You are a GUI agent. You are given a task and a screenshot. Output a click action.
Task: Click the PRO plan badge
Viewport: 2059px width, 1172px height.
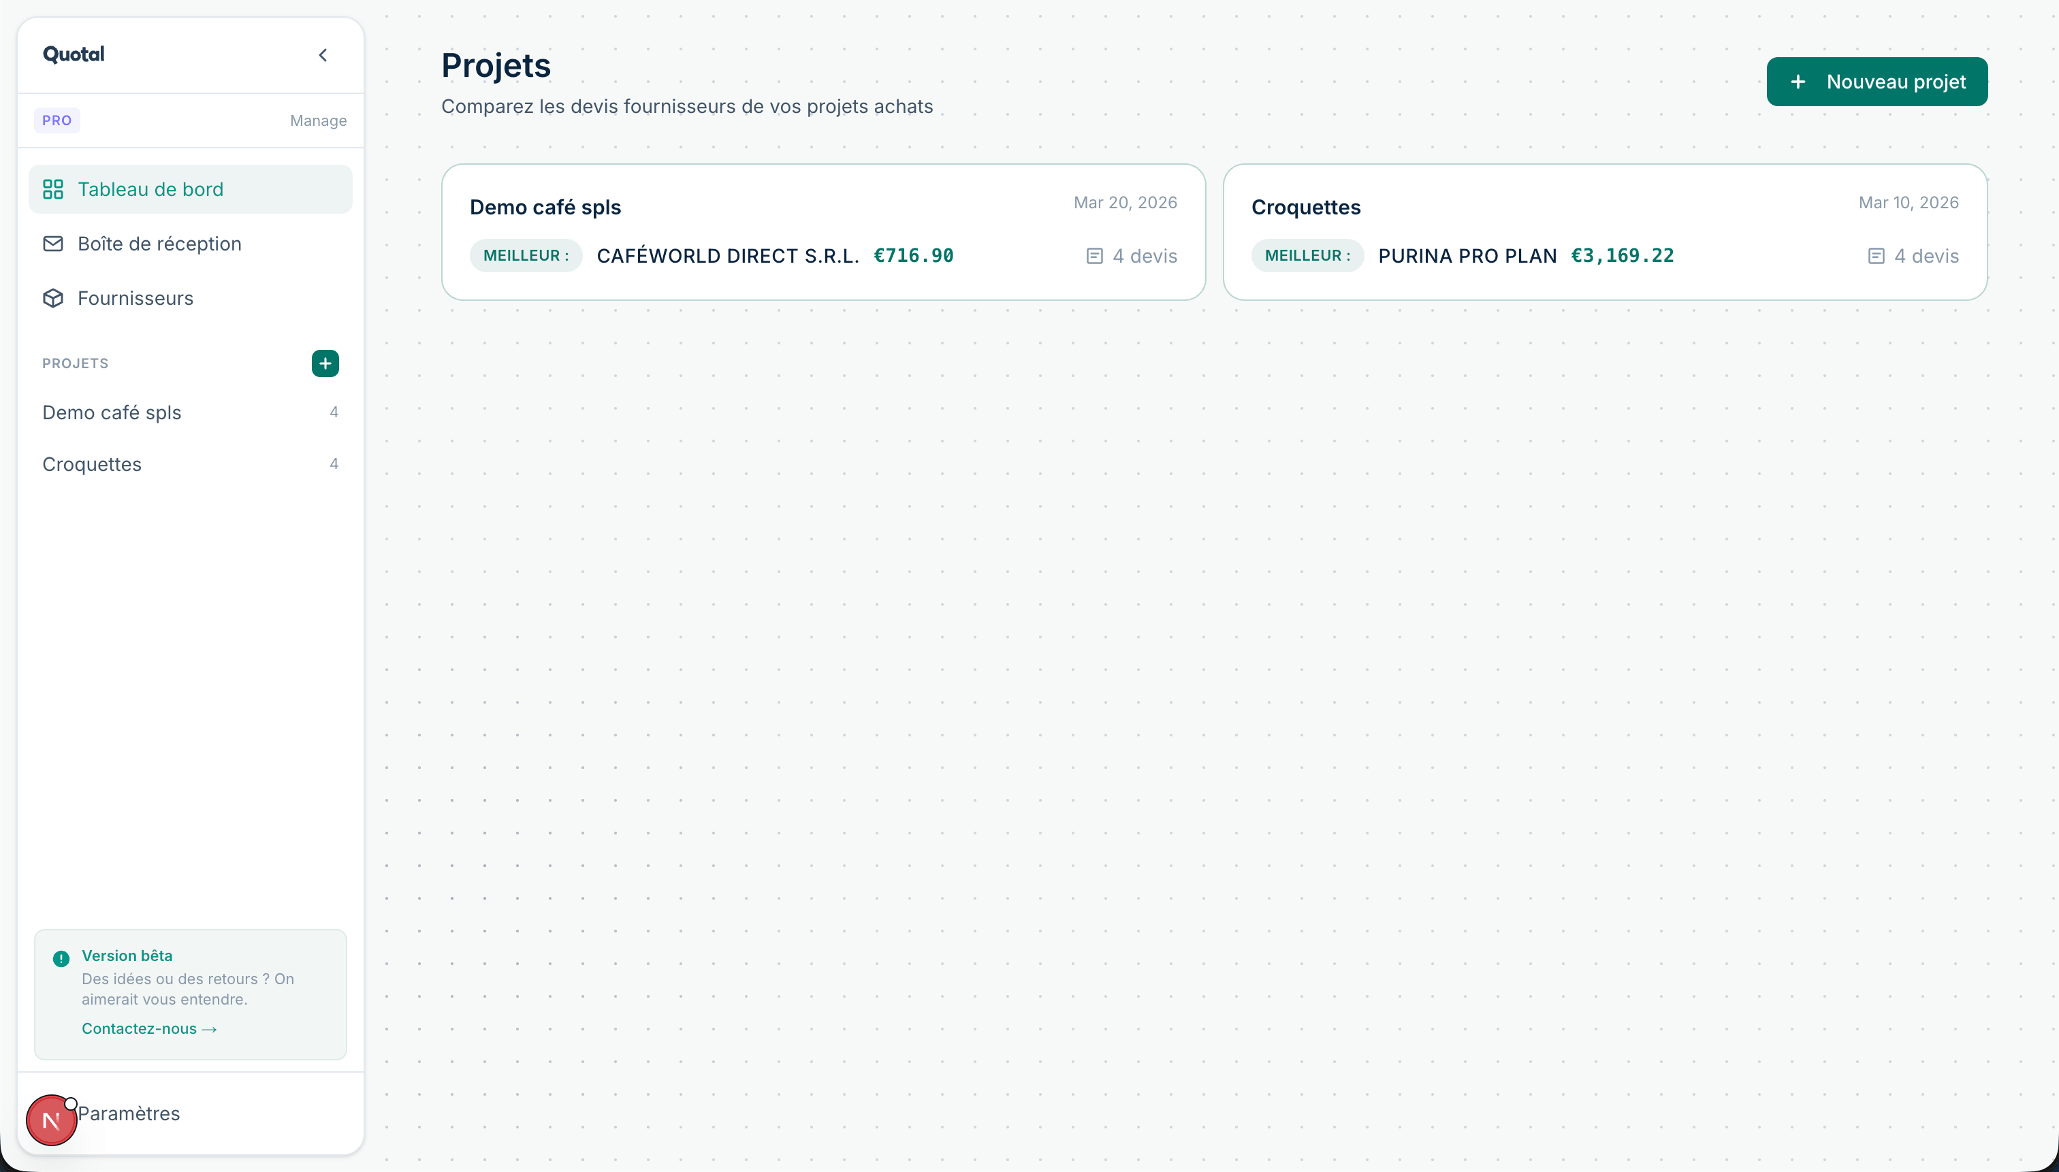pyautogui.click(x=57, y=120)
